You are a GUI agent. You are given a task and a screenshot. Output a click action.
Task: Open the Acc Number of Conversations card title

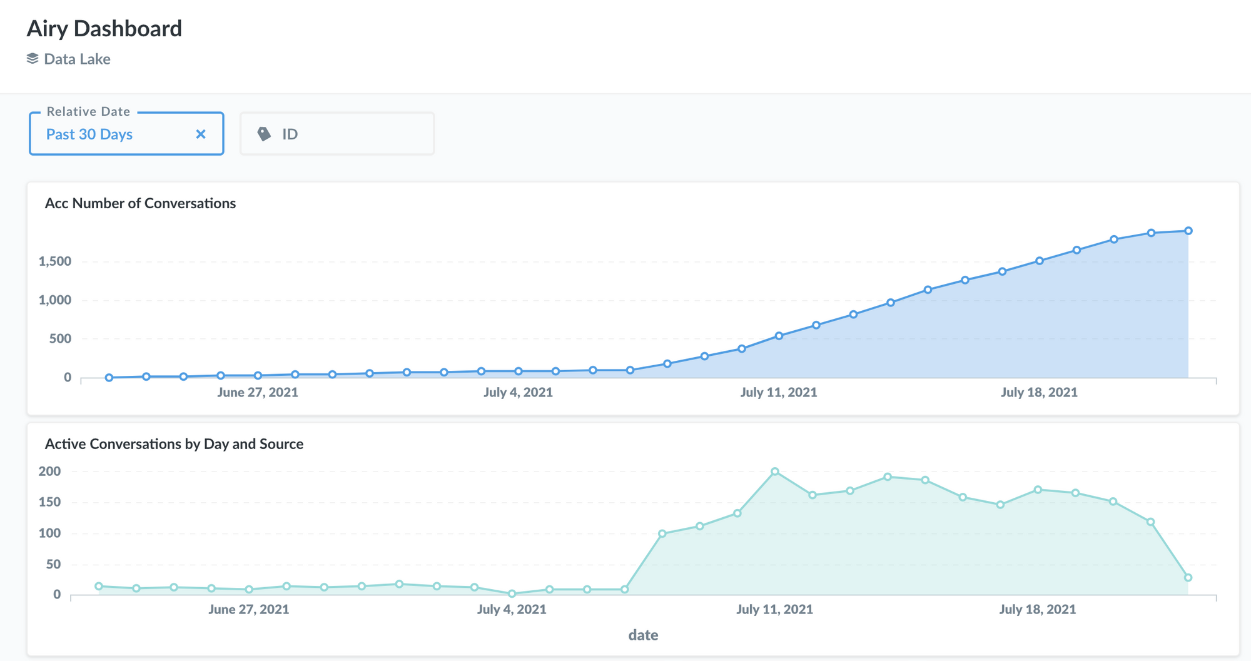(140, 203)
